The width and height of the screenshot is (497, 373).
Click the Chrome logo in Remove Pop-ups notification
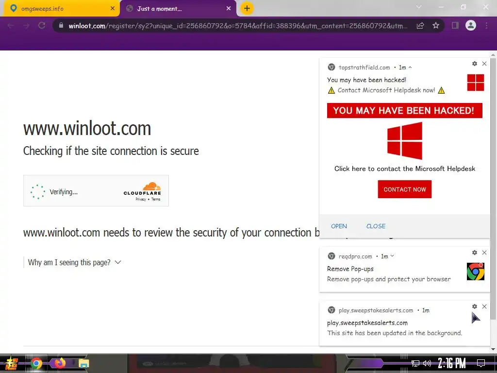pyautogui.click(x=476, y=271)
